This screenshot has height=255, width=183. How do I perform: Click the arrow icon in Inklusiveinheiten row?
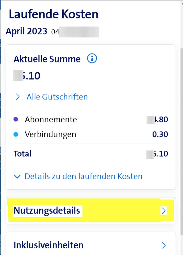coord(164,245)
